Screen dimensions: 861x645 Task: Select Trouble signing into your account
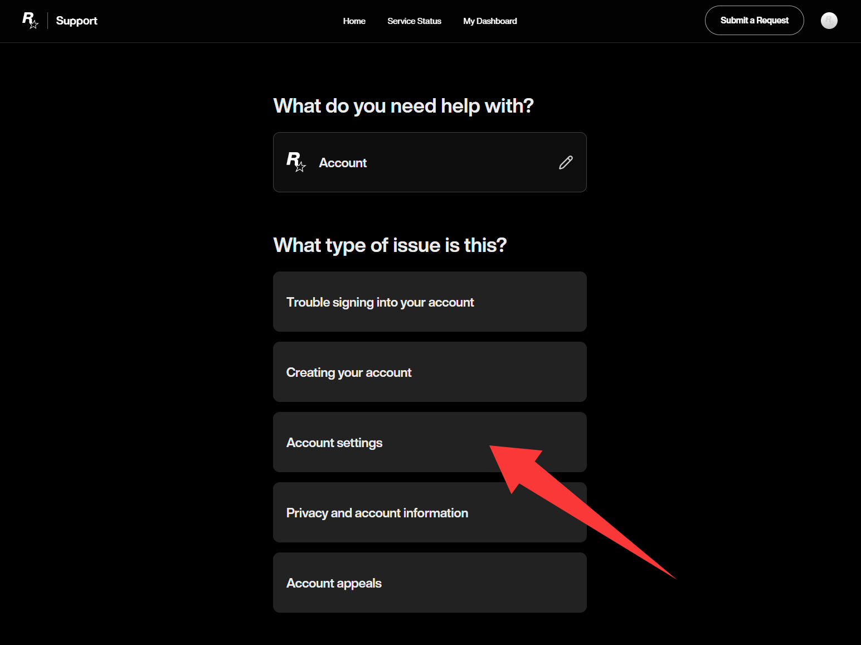coord(429,302)
